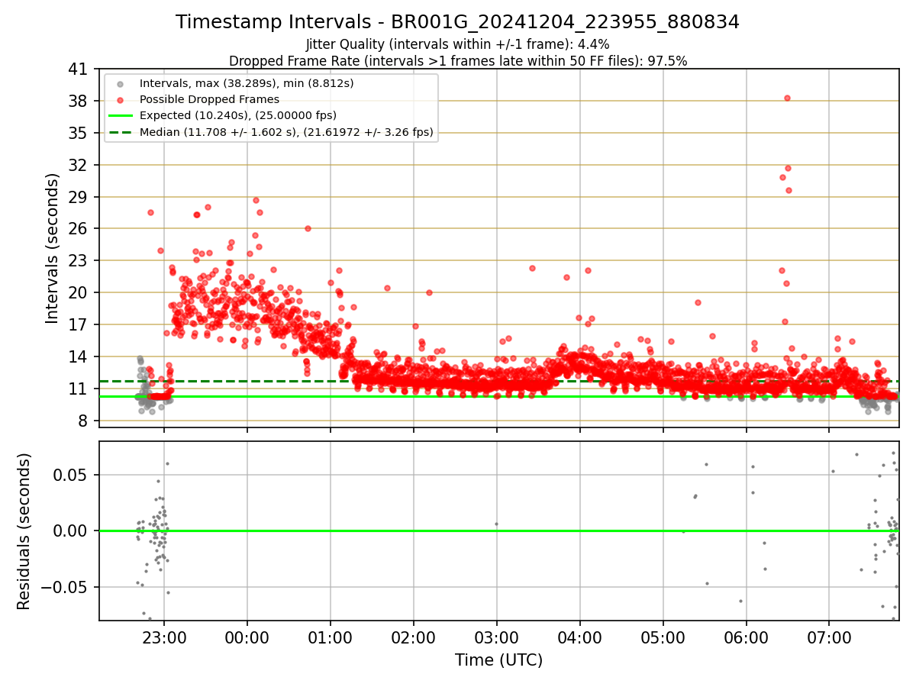This screenshot has width=916, height=687.
Task: Click the '11' y-axis tick label
Action: click(78, 389)
